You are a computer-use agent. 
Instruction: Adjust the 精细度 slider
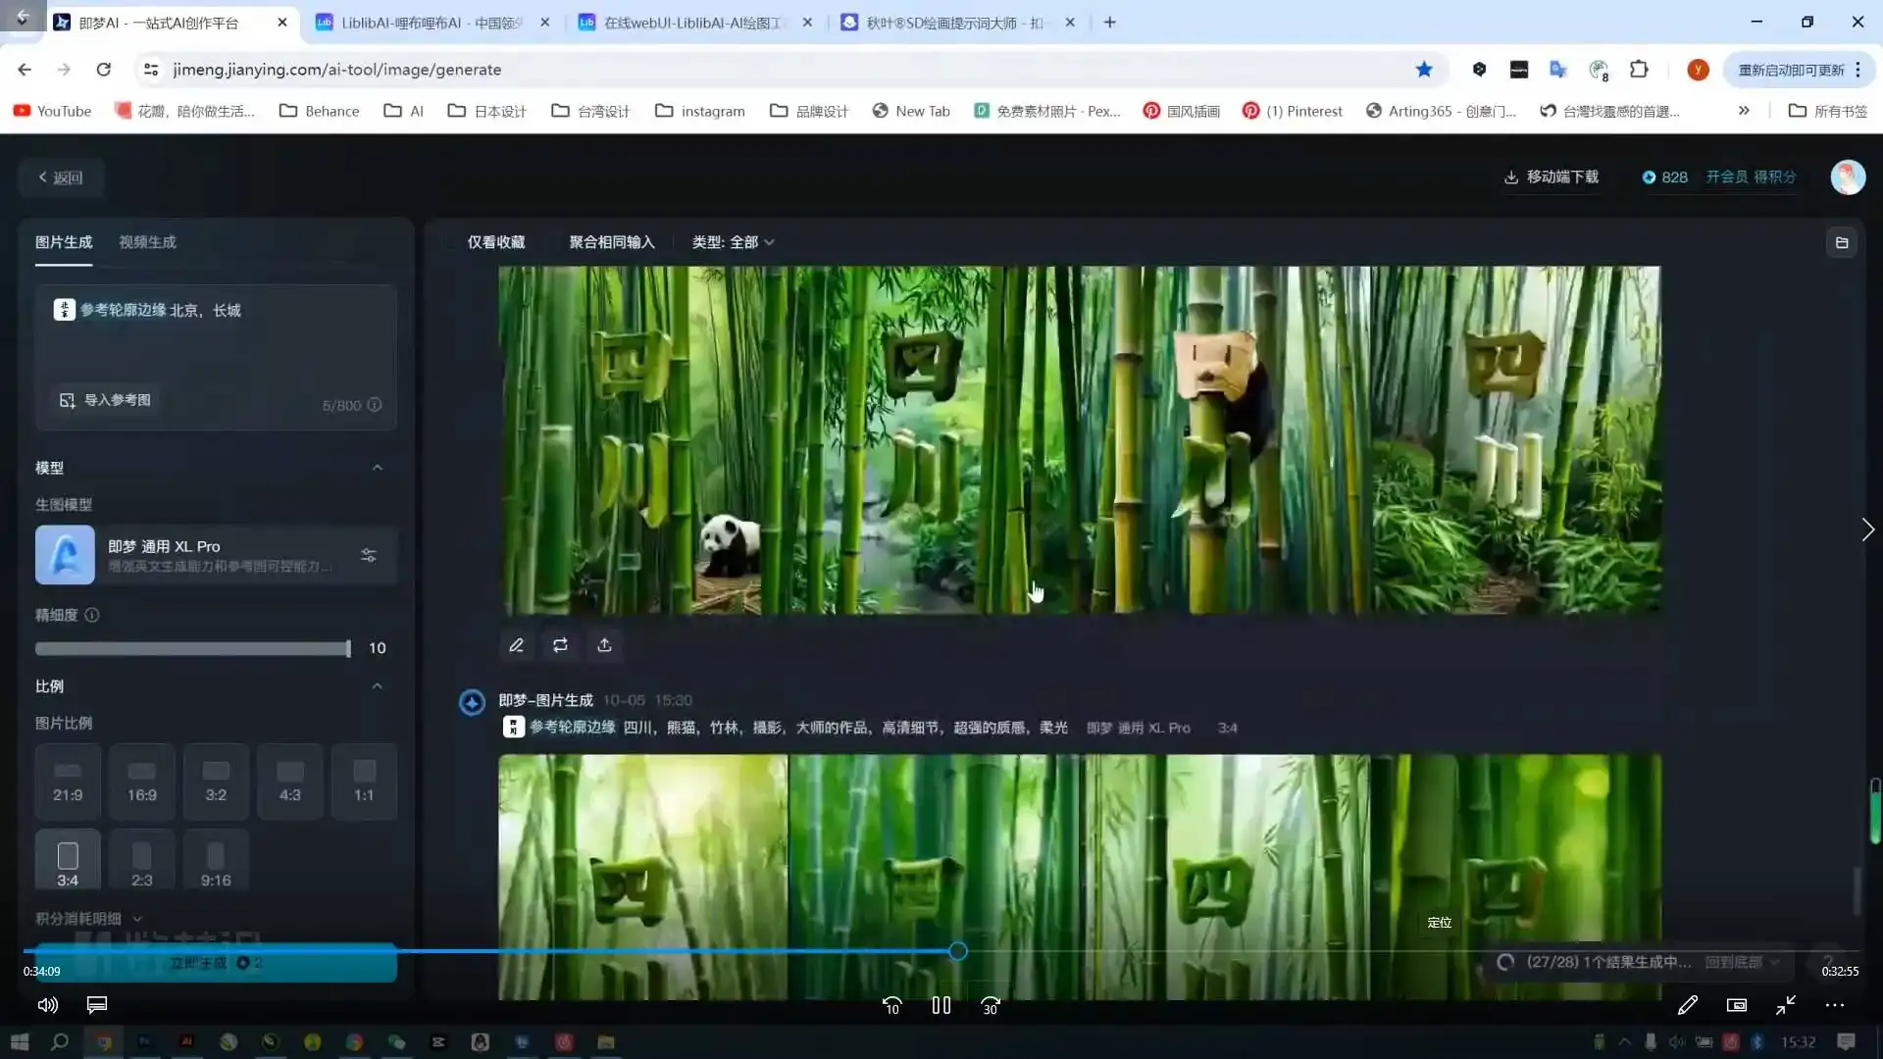point(348,648)
